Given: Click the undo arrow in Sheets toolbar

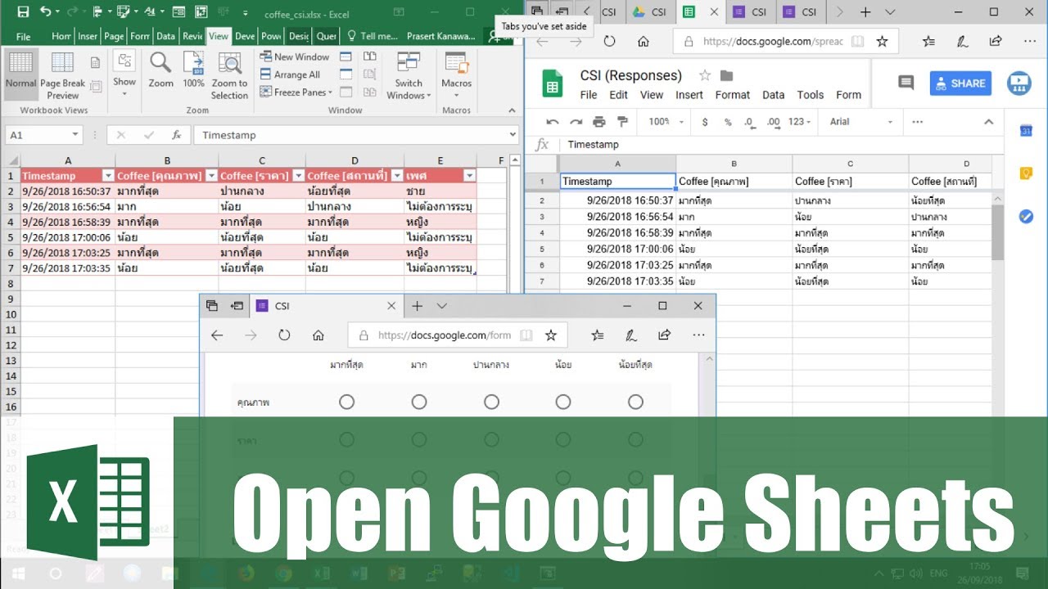Looking at the screenshot, I should 552,122.
